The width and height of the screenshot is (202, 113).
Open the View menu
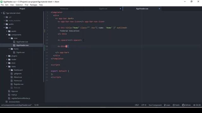pos(12,5)
